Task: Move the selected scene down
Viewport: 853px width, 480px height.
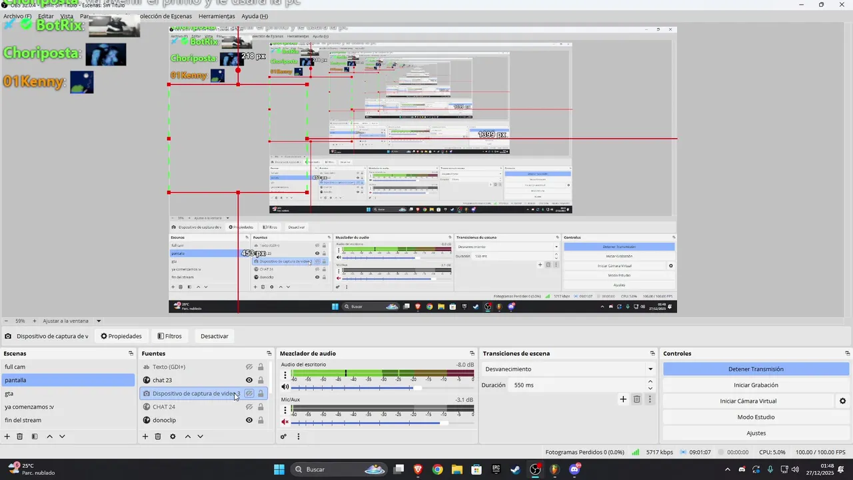Action: [x=62, y=437]
